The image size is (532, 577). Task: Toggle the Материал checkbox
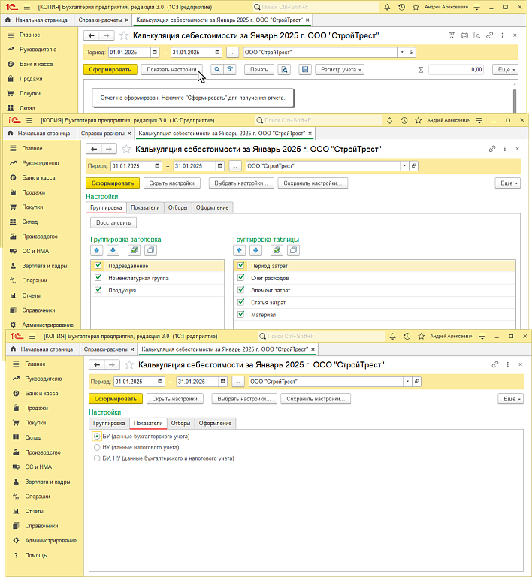coord(241,314)
